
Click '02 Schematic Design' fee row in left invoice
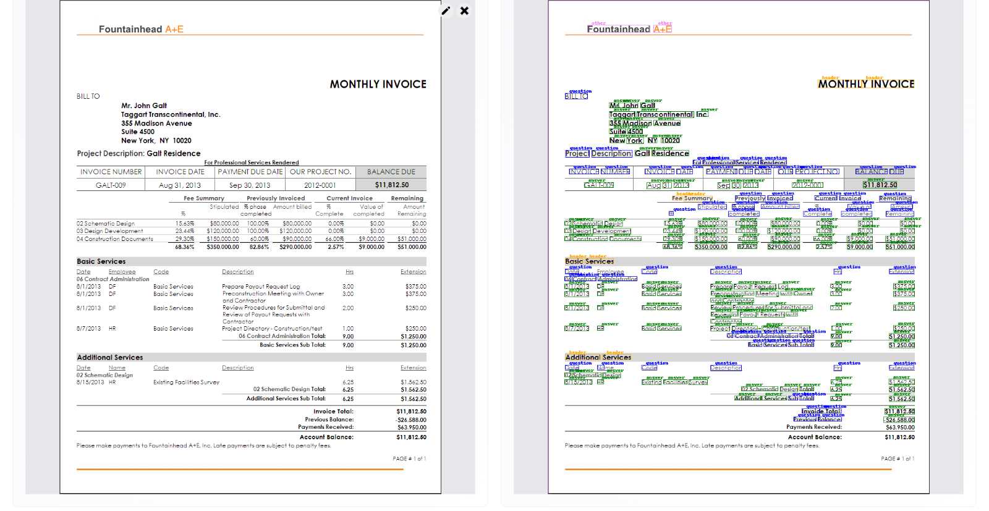pos(252,224)
